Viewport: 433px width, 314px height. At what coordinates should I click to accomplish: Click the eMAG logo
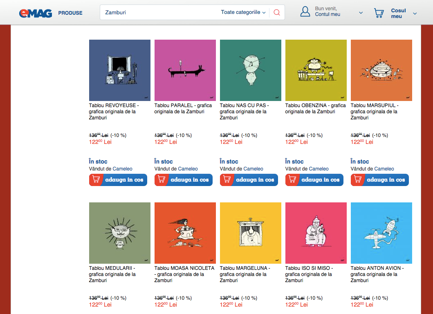(35, 13)
